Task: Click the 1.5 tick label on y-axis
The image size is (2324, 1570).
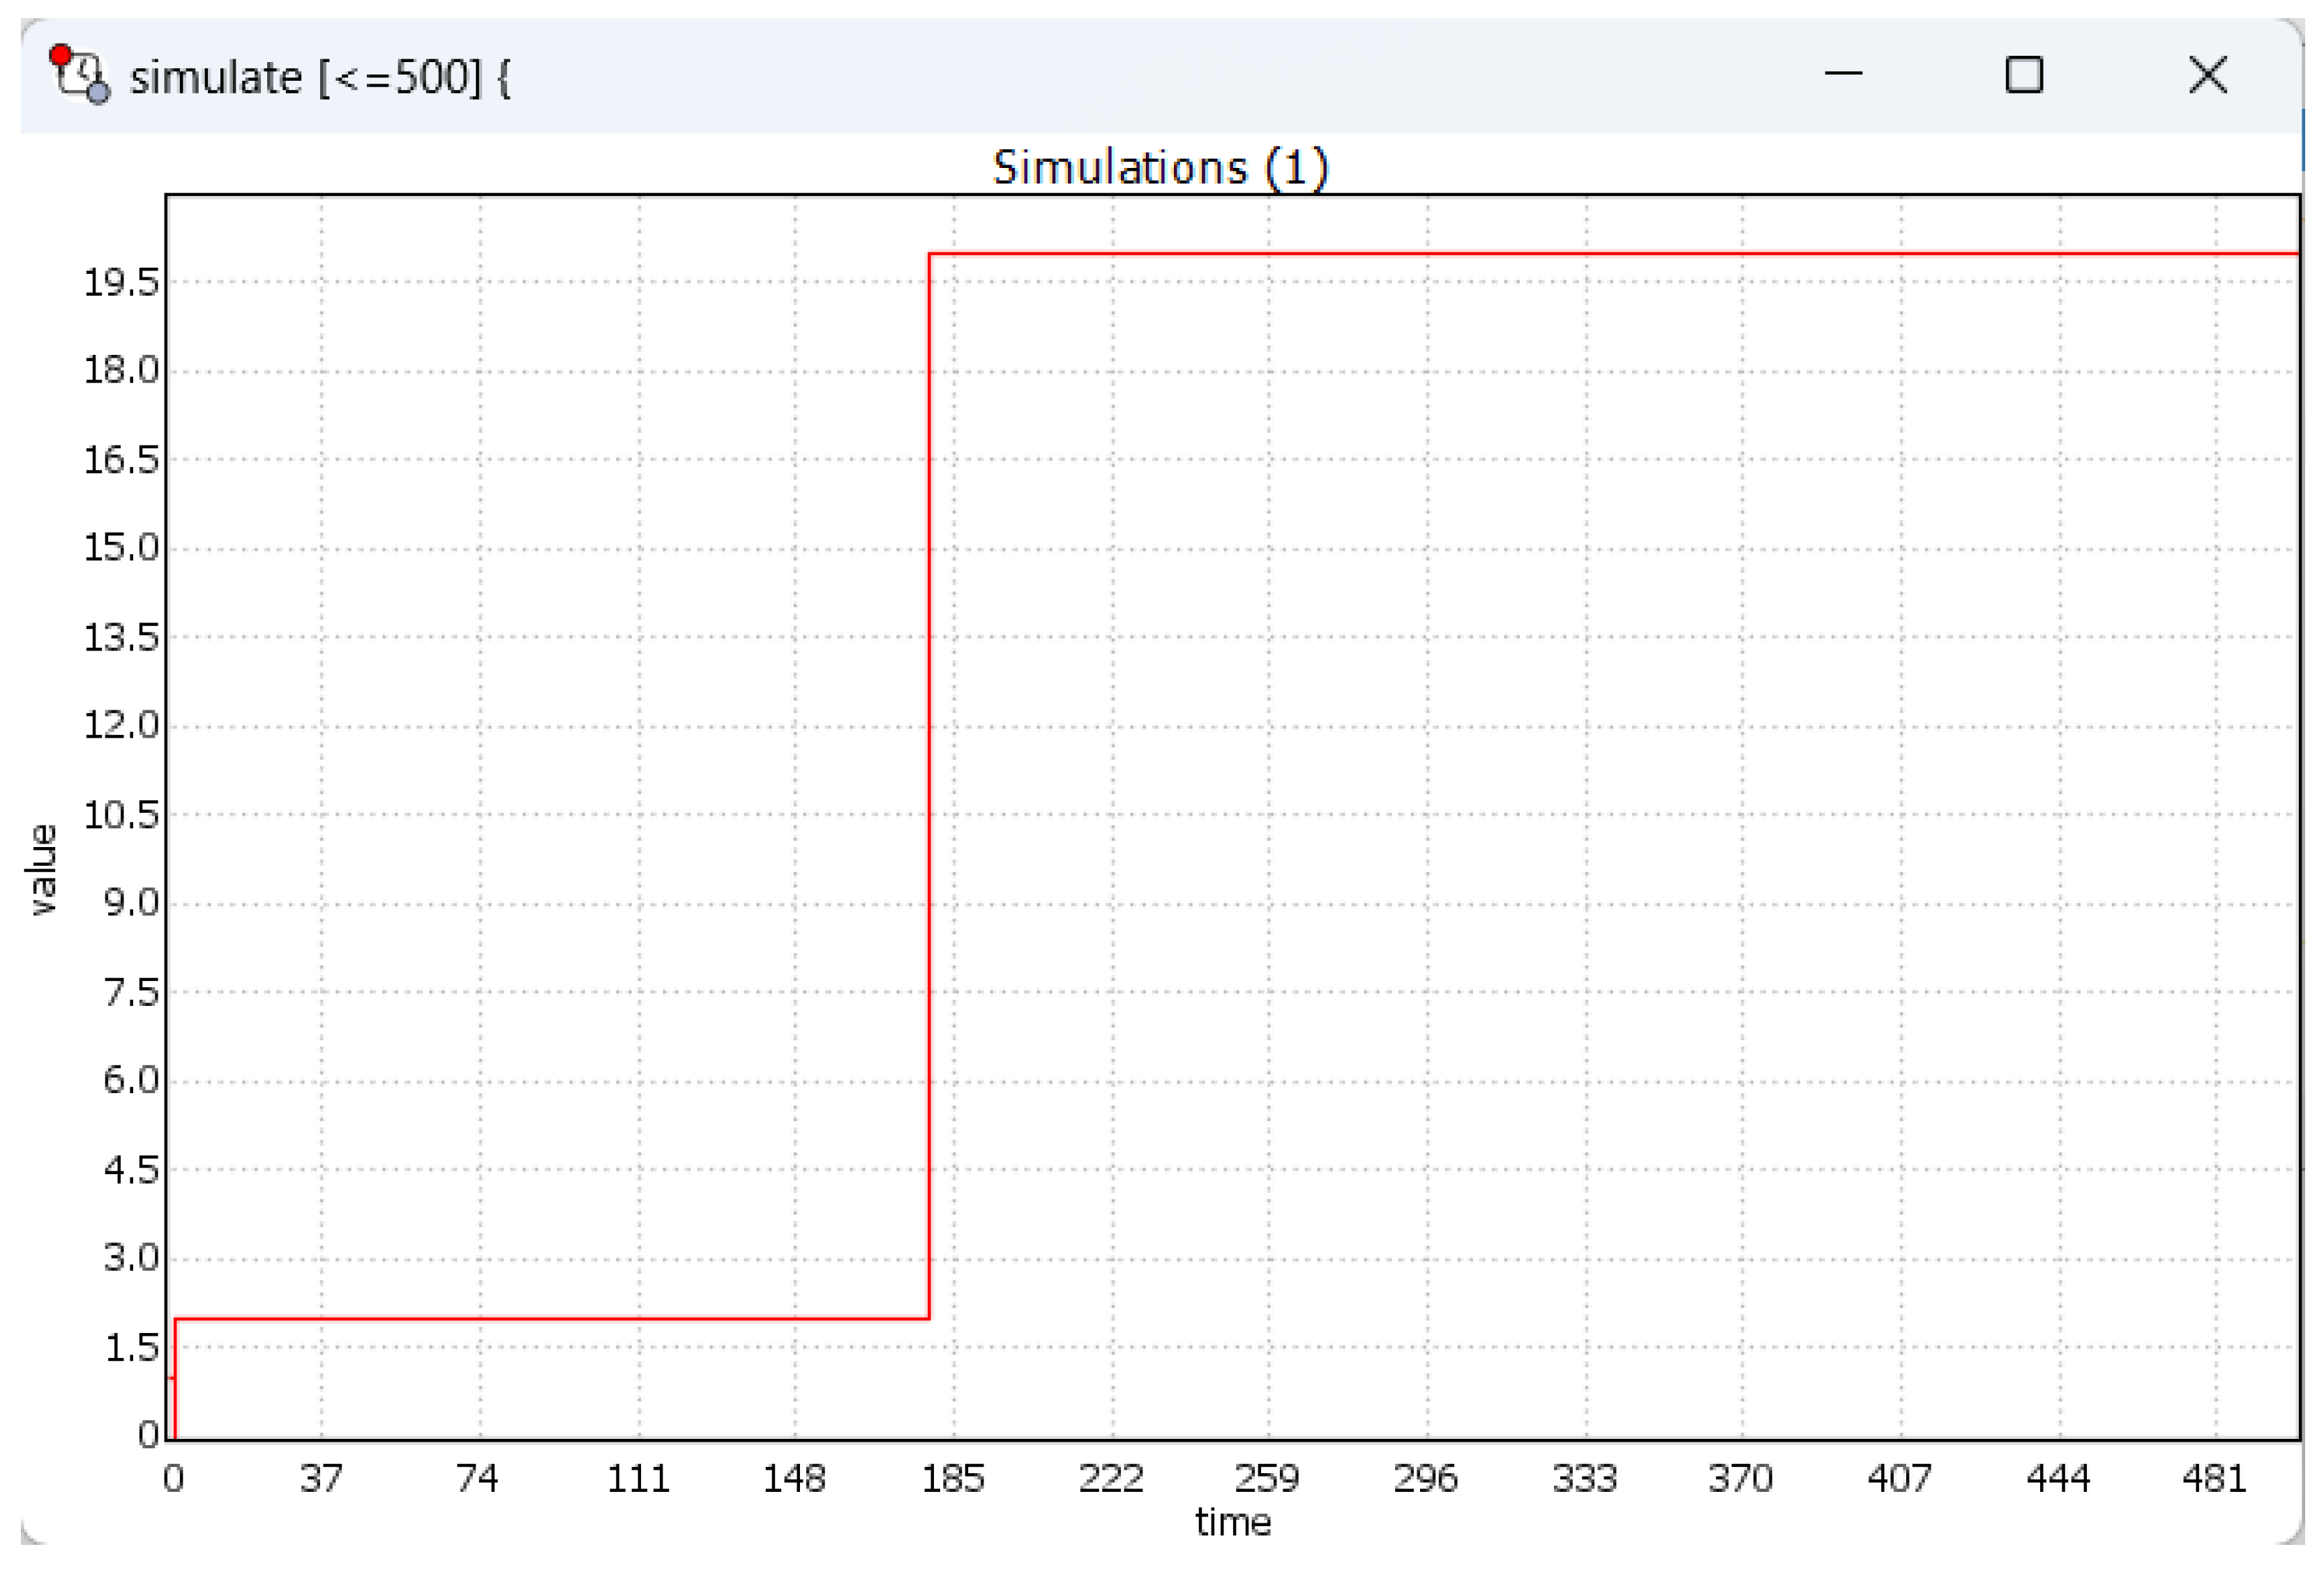Action: click(x=132, y=1348)
